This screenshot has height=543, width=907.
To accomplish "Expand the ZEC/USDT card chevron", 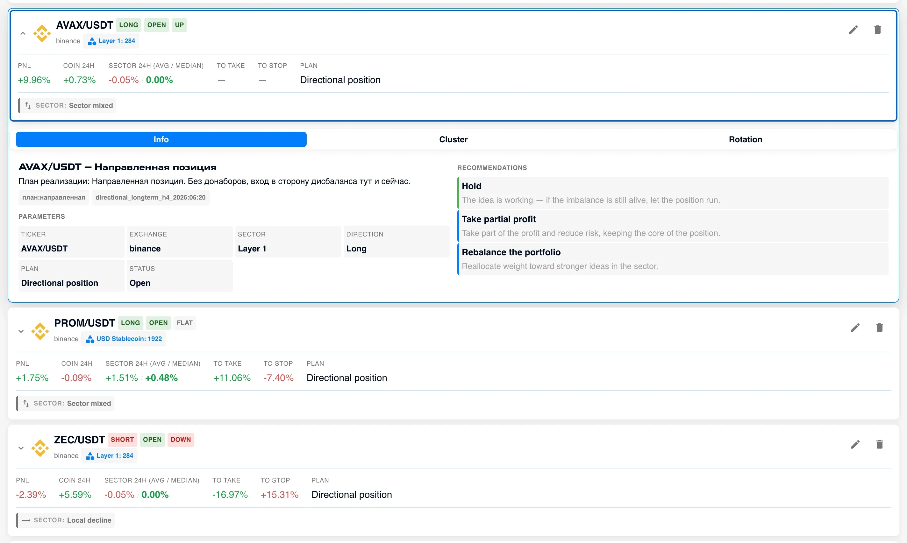I will tap(21, 448).
